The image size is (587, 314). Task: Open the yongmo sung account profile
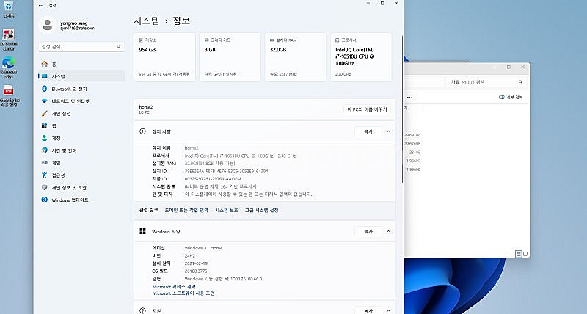(68, 26)
